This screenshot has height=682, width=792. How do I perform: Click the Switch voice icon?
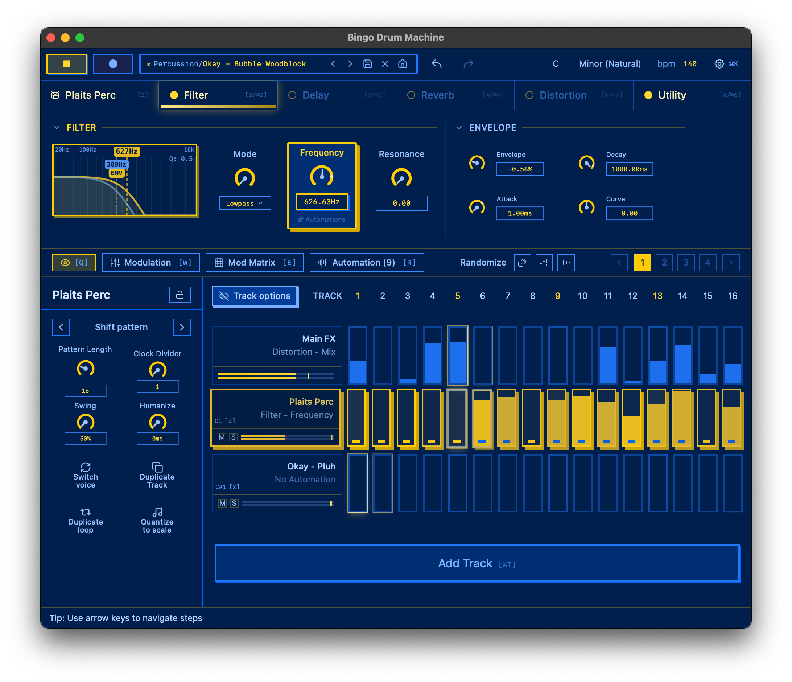click(x=85, y=467)
